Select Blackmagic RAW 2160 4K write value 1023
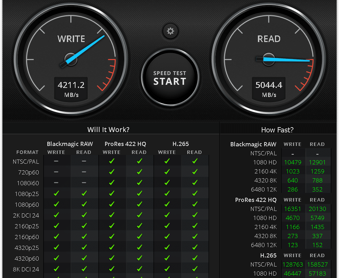 (293, 171)
